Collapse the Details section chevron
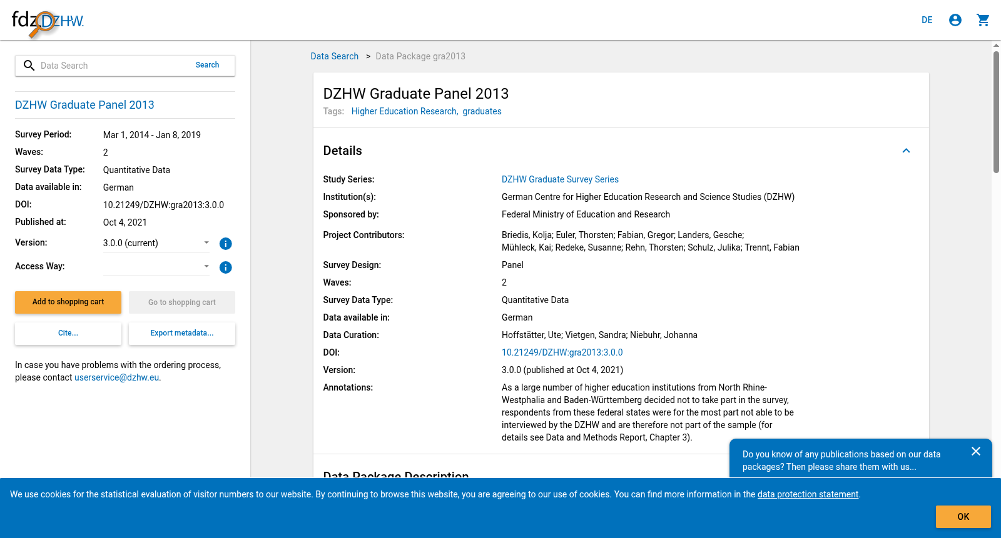Screen dimensions: 1001x538 click(x=906, y=151)
